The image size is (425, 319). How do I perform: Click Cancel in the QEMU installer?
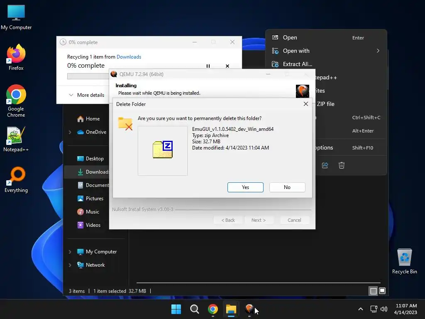coord(294,220)
